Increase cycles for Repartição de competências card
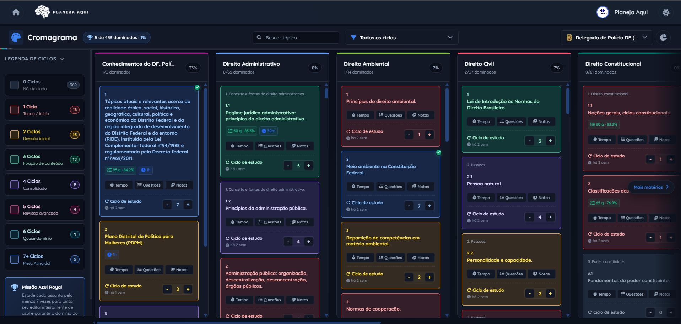The width and height of the screenshot is (681, 324). tap(429, 277)
